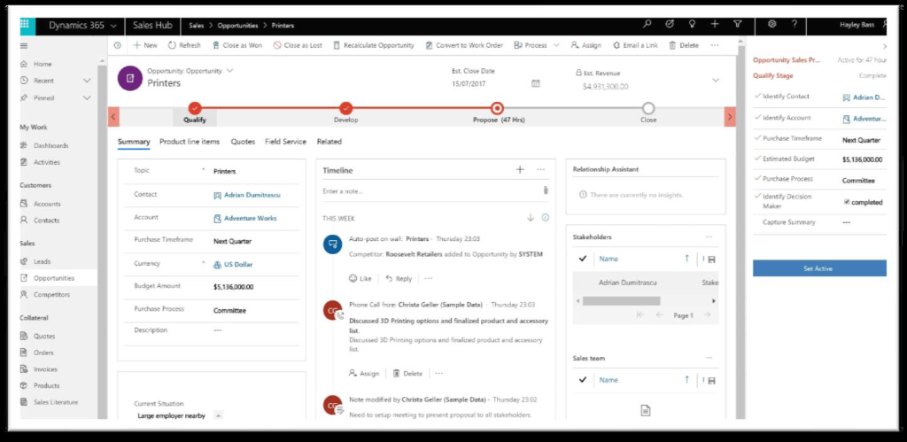Switch to Product line items tab
The image size is (907, 442).
click(x=190, y=141)
